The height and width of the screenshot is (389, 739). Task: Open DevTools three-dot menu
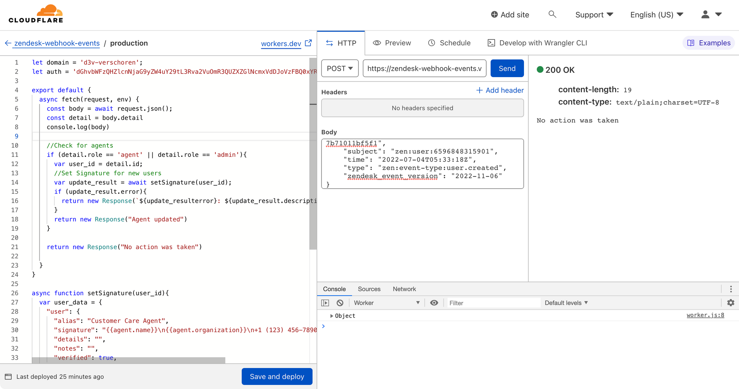pyautogui.click(x=731, y=289)
